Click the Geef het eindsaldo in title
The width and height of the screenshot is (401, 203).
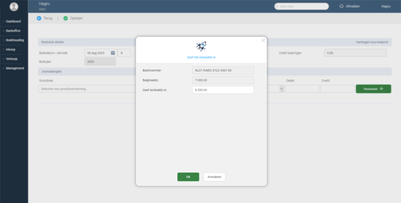click(x=201, y=57)
